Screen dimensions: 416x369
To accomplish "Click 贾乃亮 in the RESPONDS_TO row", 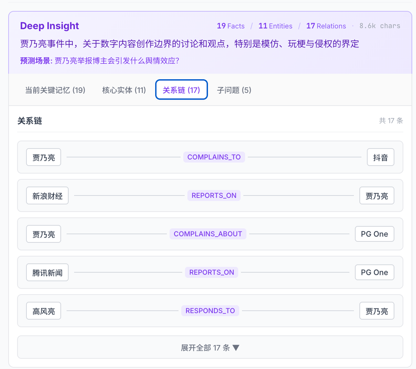I will pos(377,311).
